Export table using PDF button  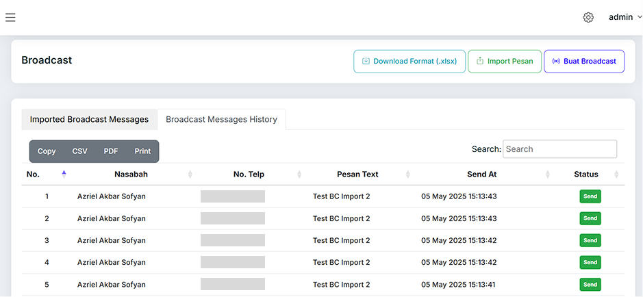coord(111,151)
